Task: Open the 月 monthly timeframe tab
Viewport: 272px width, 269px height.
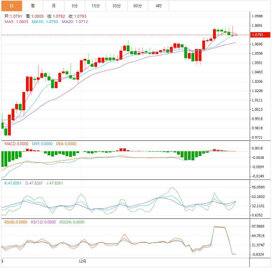Action: (54, 6)
